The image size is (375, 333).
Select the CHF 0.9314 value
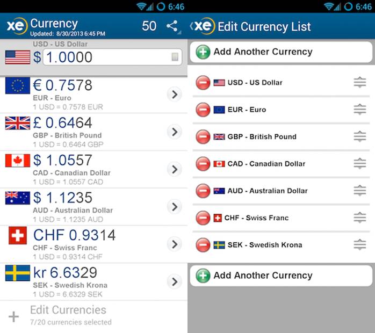[x=74, y=235]
